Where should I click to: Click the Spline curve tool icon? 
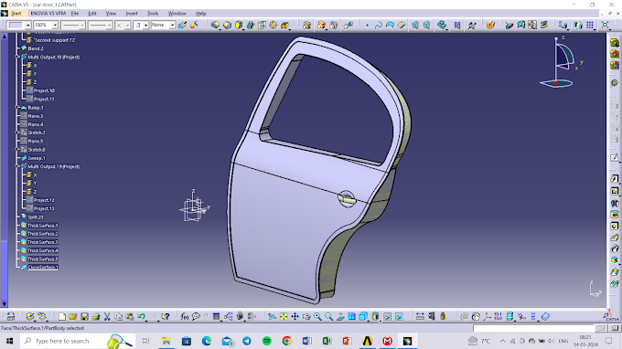379,26
